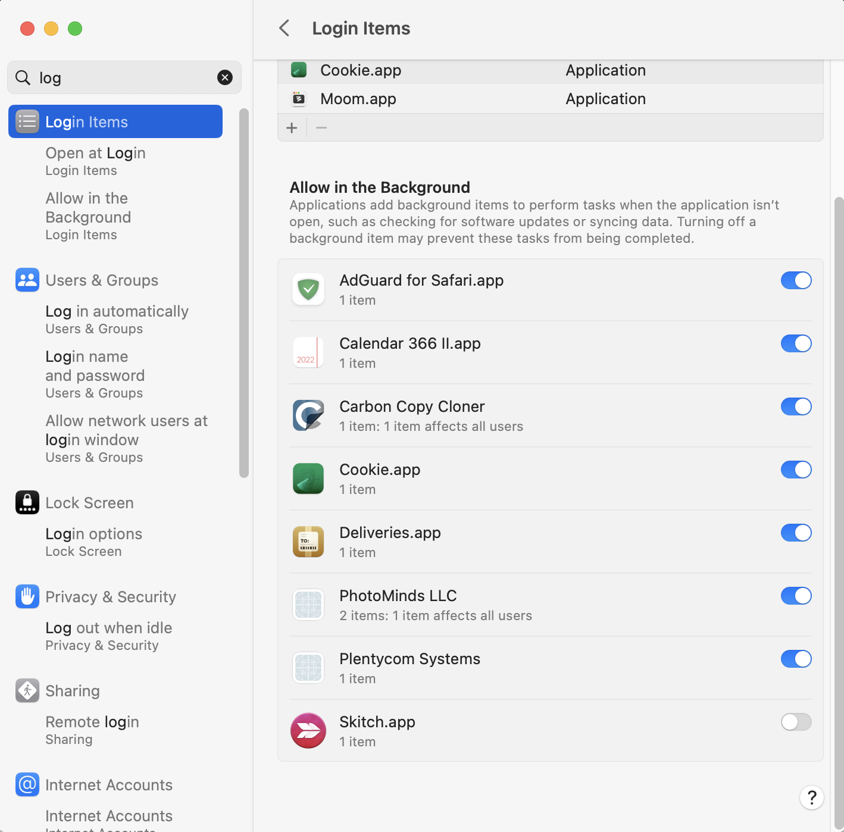The image size is (844, 832).
Task: Click the Users & Groups sidebar icon
Action: click(x=27, y=280)
